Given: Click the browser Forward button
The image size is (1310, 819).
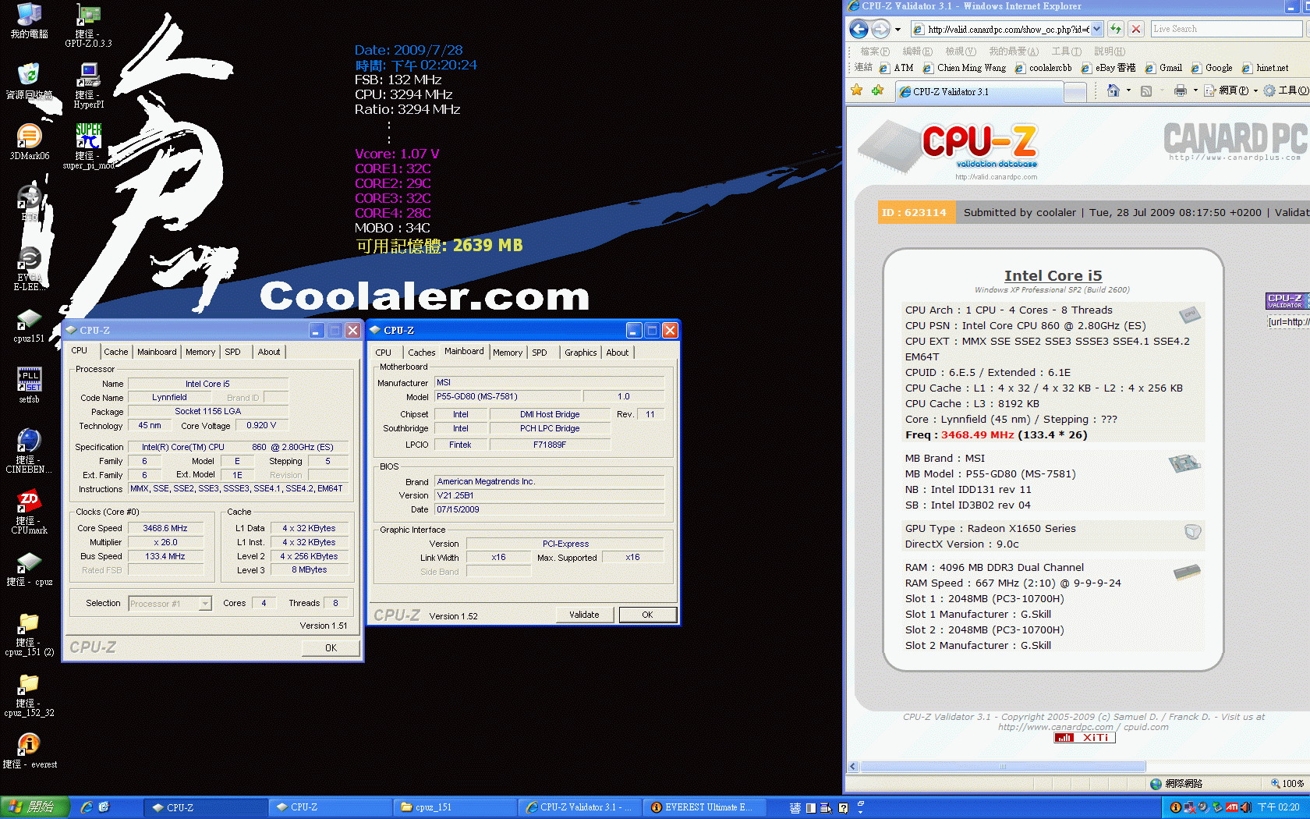Looking at the screenshot, I should pos(880,29).
